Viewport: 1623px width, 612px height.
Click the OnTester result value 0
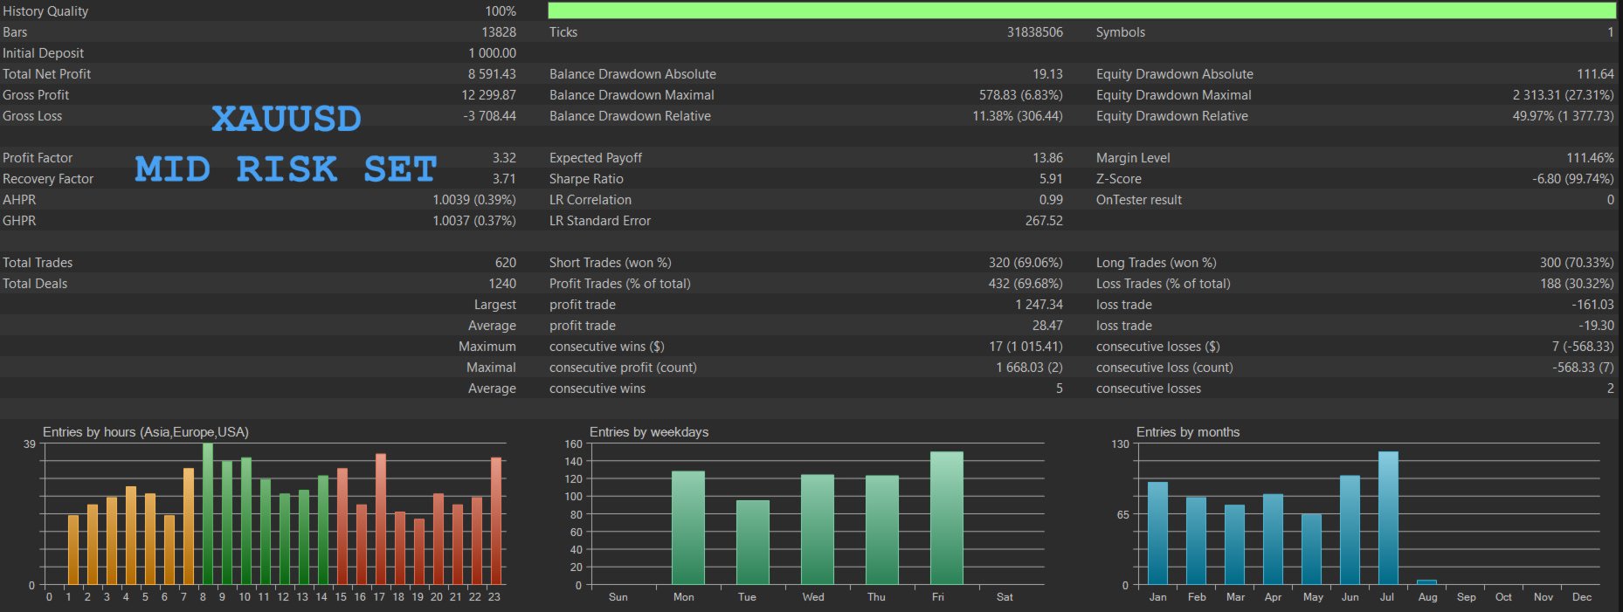(x=1611, y=200)
